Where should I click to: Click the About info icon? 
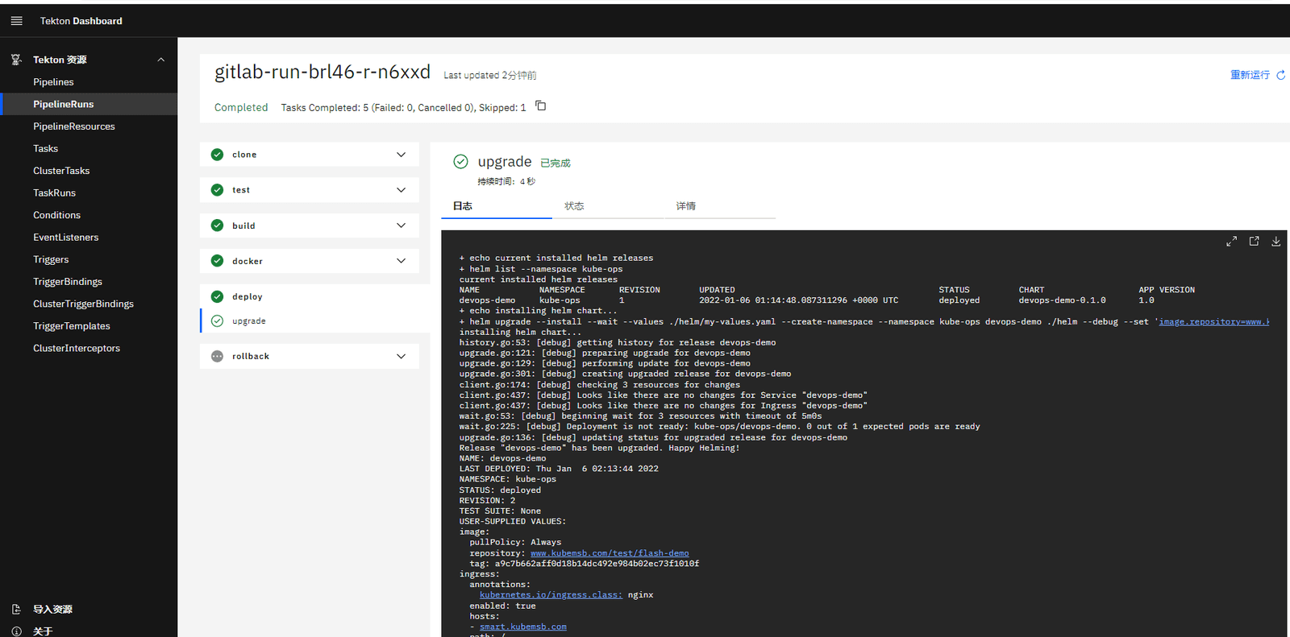pyautogui.click(x=16, y=631)
